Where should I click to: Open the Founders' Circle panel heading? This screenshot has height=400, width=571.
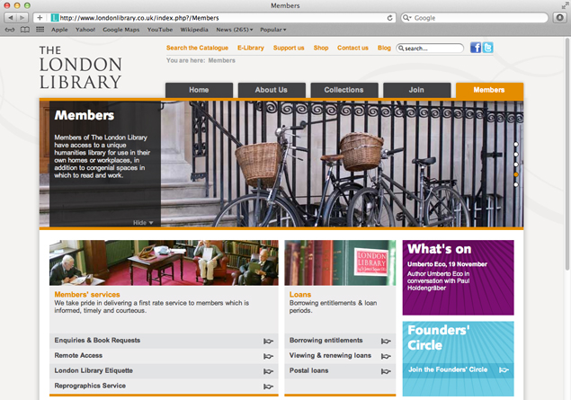[x=439, y=337]
